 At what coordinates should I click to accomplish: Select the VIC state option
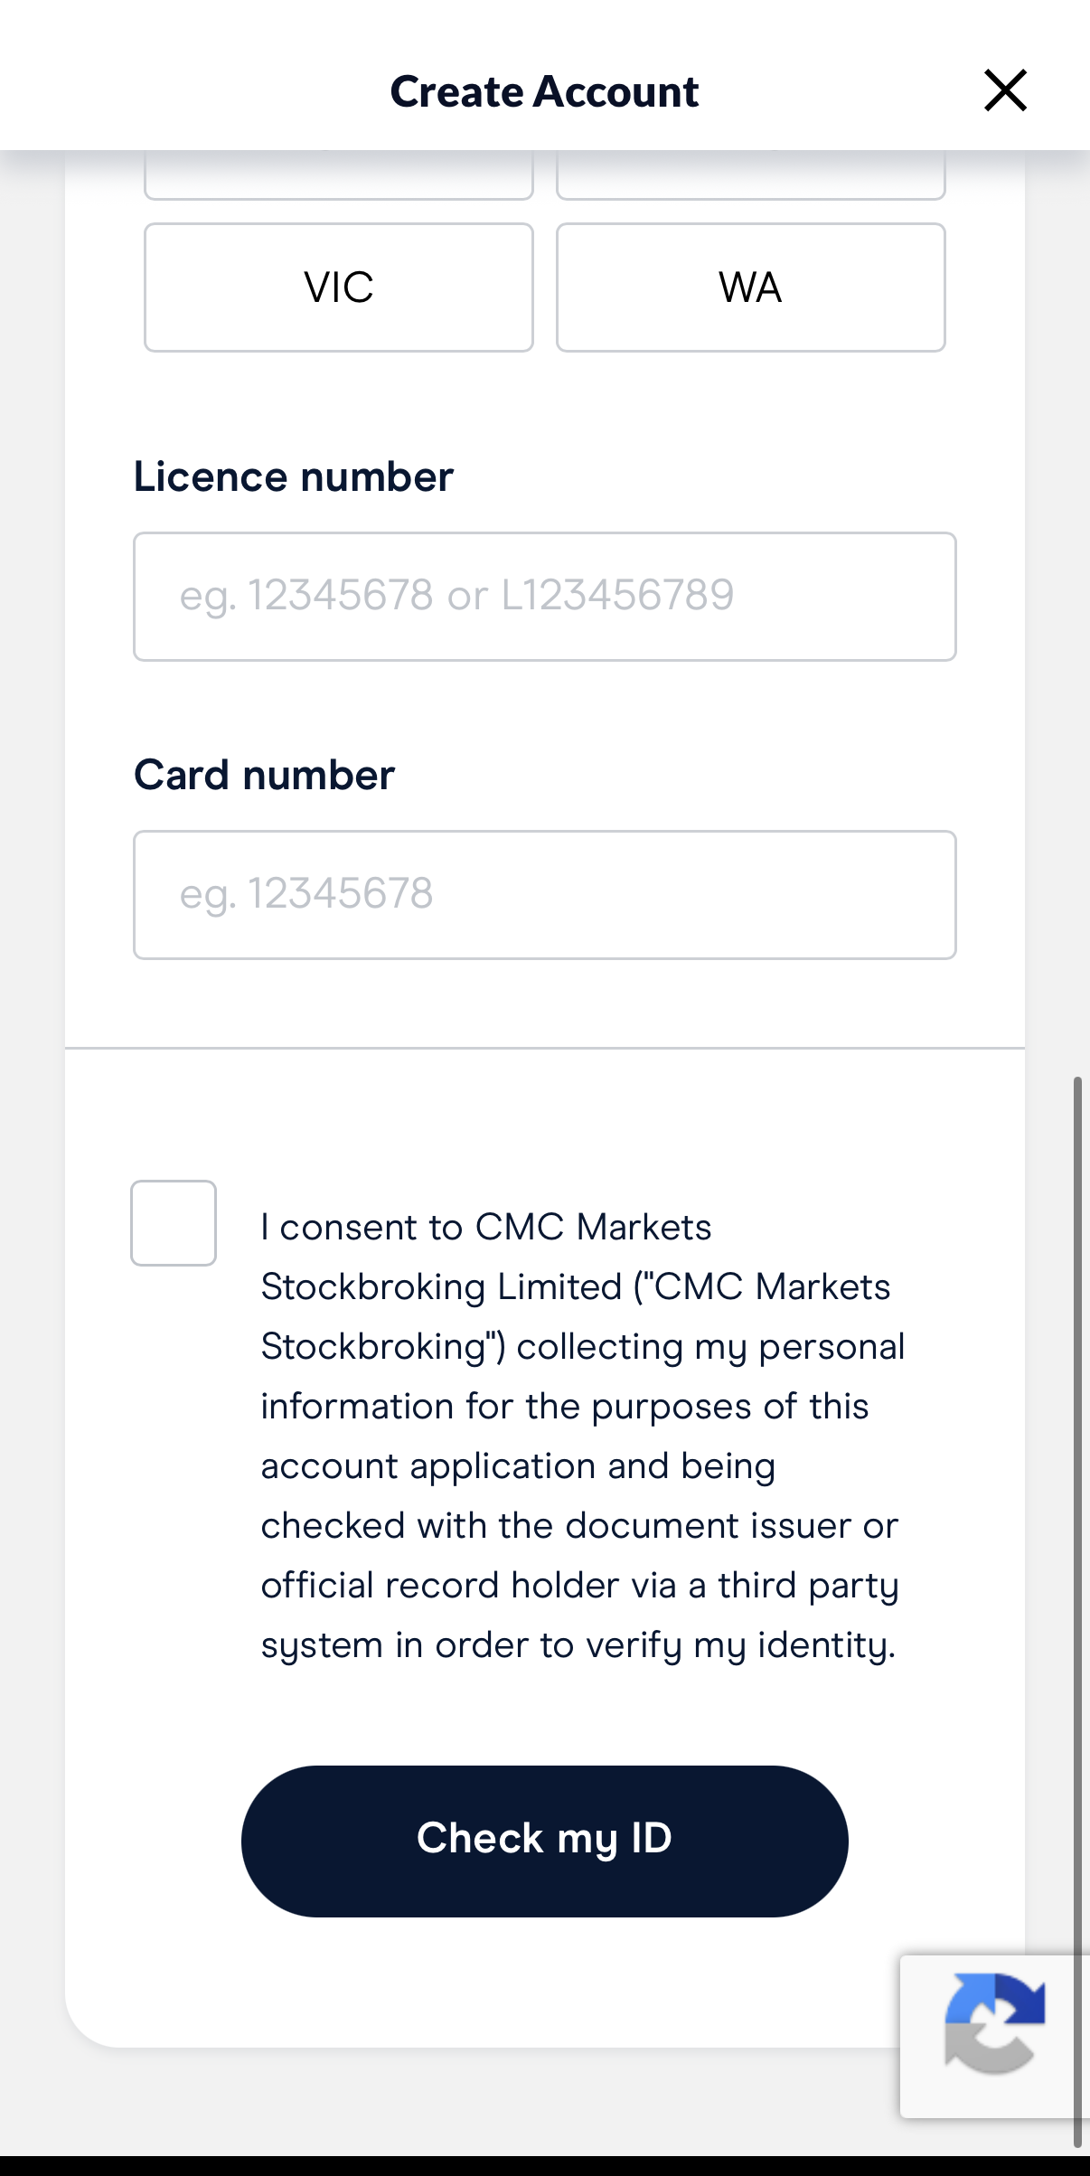(x=339, y=287)
